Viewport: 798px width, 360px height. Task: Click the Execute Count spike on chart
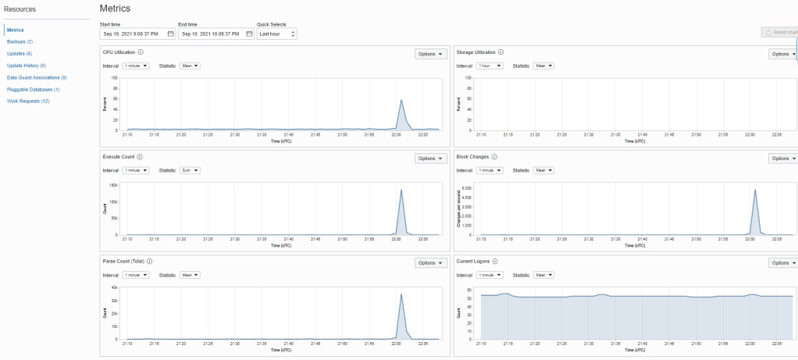click(401, 191)
